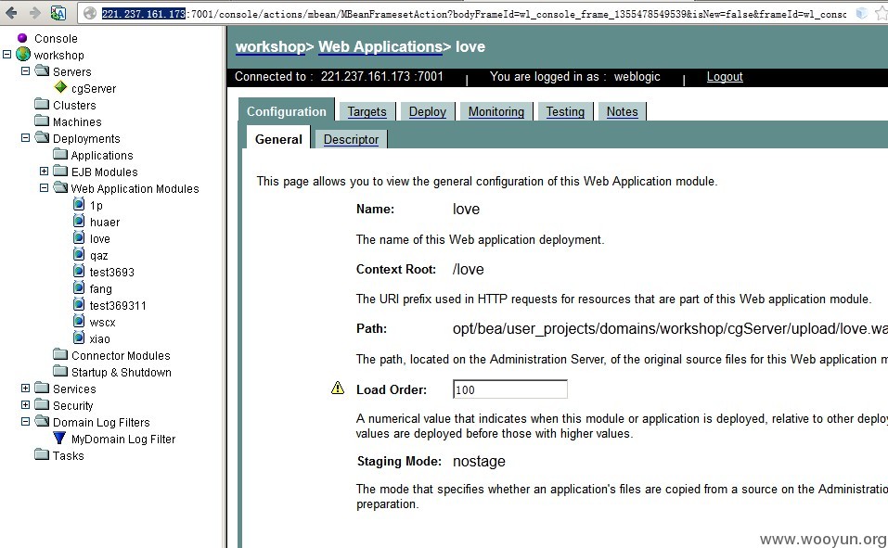Click the Load Order input field

509,389
